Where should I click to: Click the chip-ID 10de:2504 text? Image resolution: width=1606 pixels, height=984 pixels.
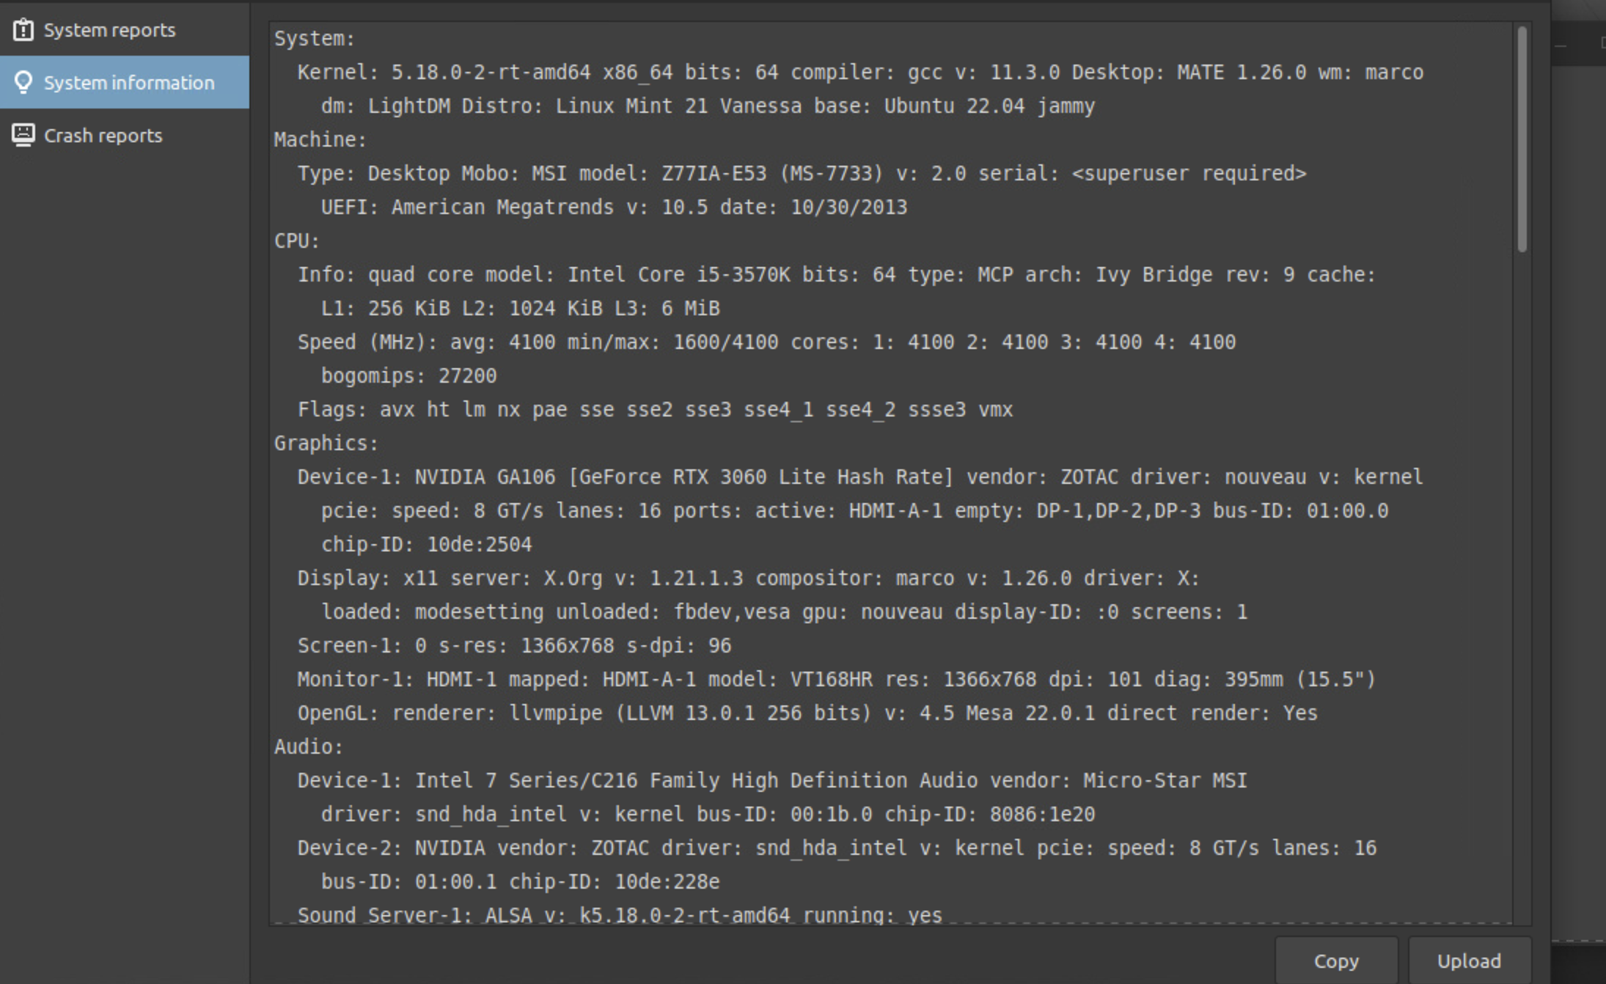tap(426, 545)
